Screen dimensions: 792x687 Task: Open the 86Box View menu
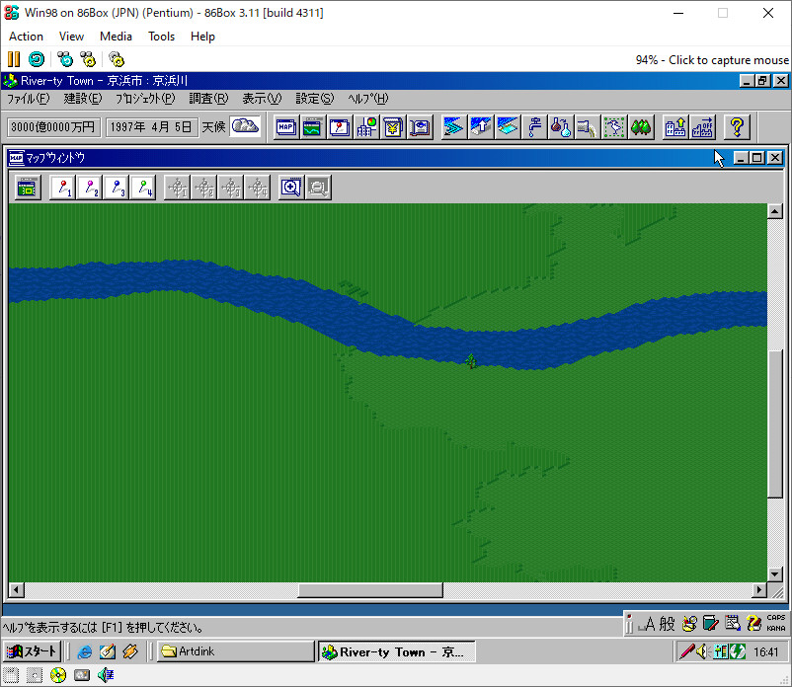coord(71,37)
